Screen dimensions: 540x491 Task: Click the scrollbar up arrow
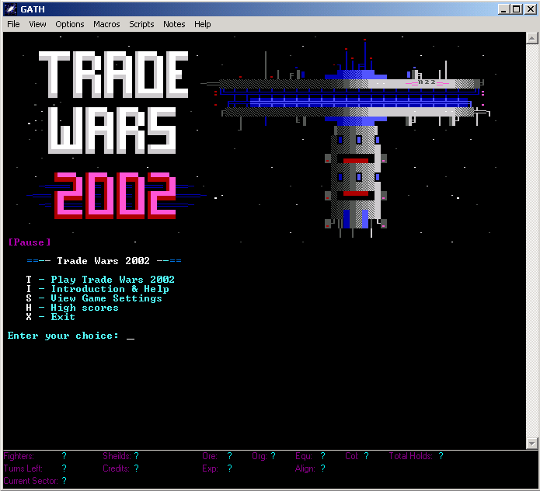coord(531,38)
